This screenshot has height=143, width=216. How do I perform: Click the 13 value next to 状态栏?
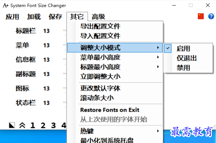pos(47,103)
